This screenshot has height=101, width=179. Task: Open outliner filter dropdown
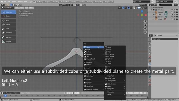(x=176, y=5)
